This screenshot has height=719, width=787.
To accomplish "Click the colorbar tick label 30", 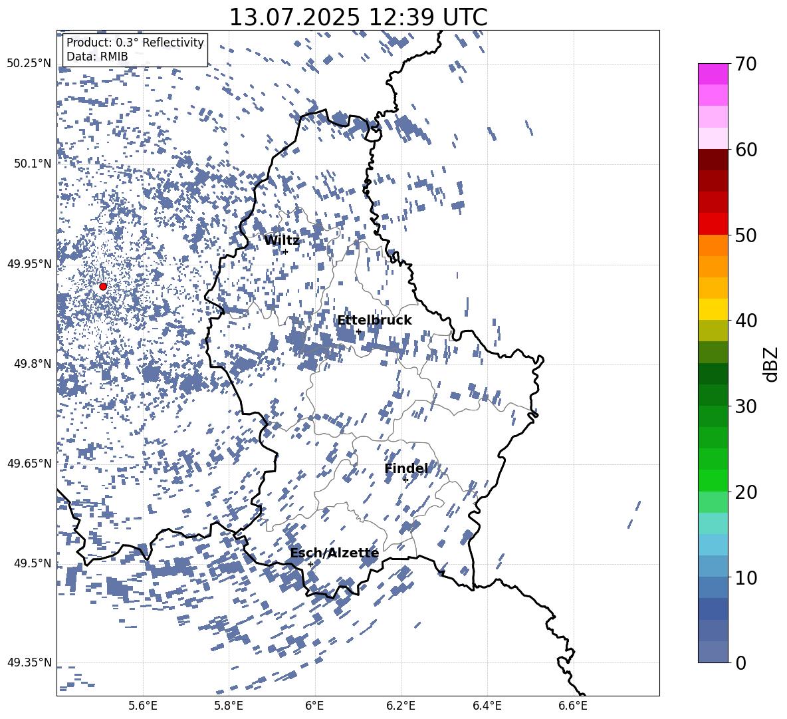I will point(746,406).
